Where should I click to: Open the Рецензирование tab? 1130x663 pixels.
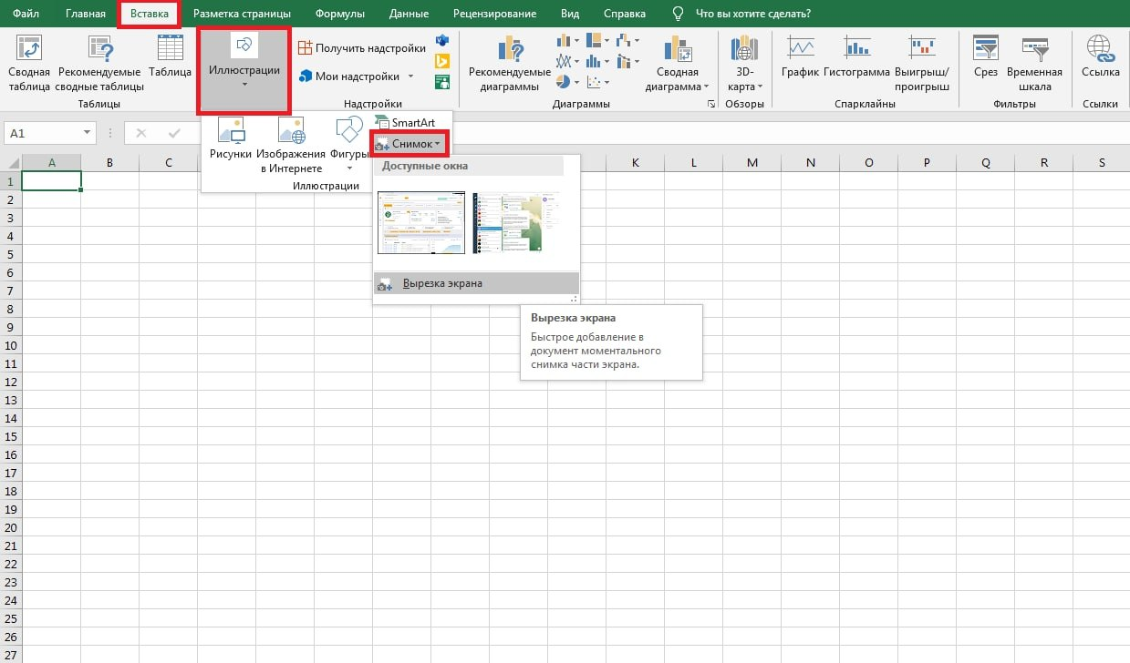click(494, 14)
